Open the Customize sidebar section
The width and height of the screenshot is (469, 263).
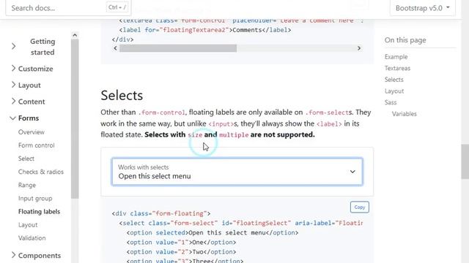coord(36,69)
